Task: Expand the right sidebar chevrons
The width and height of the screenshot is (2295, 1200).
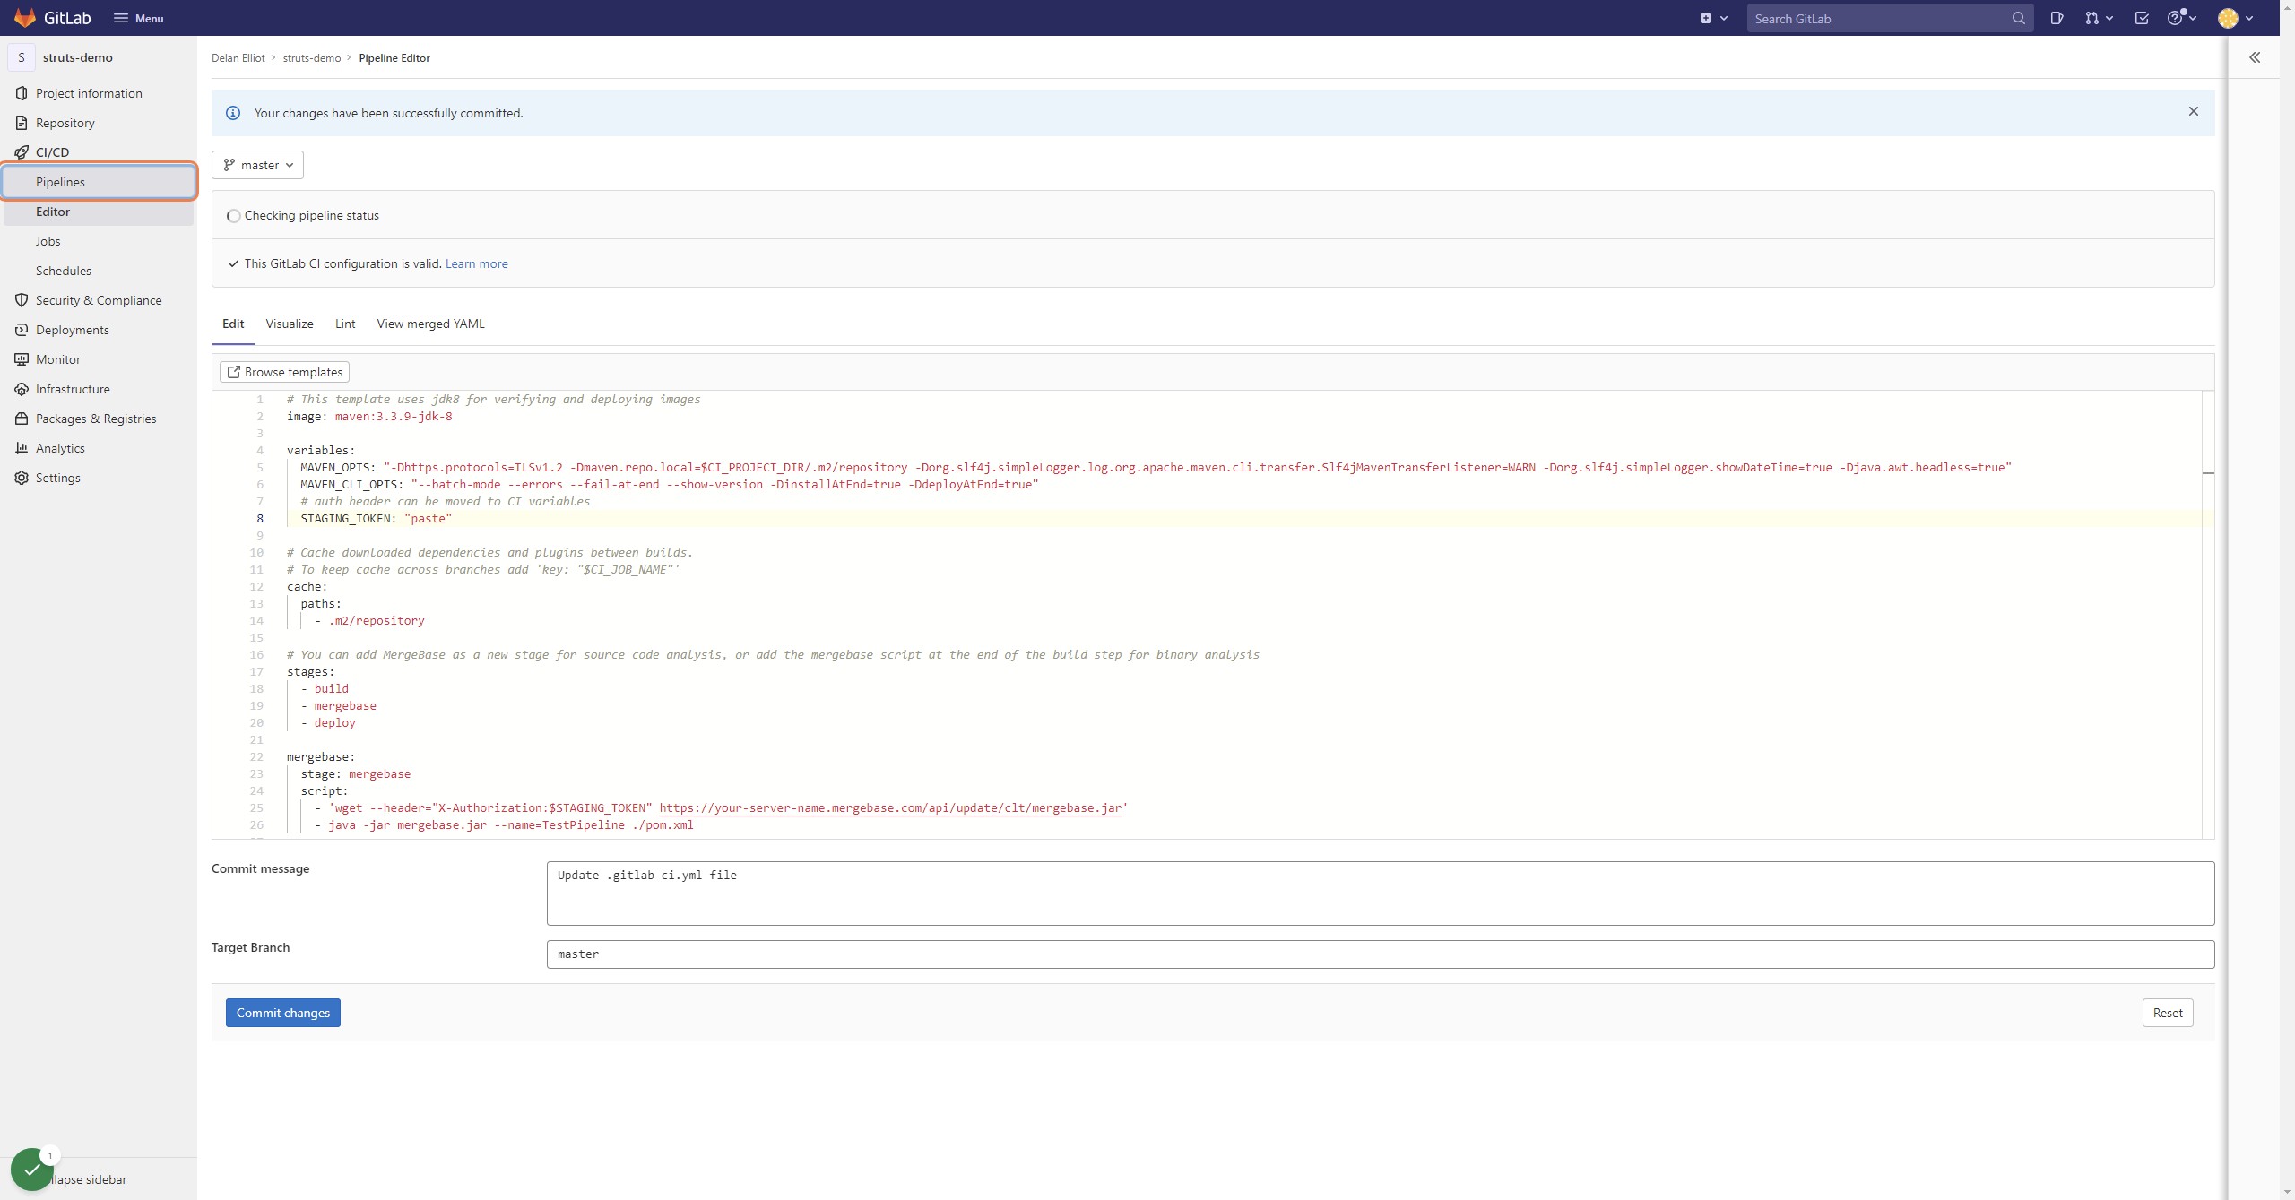Action: pos(2254,57)
